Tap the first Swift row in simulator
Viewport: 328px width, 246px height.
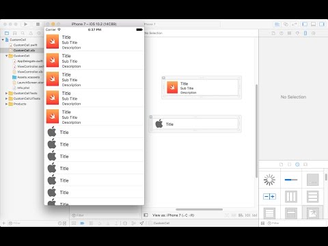[x=94, y=42]
